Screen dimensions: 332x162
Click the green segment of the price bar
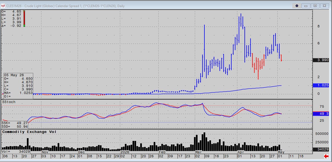pyautogui.click(x=24, y=25)
